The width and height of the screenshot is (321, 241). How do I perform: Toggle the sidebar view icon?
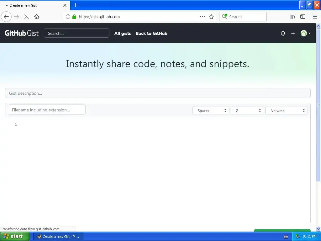point(303,17)
